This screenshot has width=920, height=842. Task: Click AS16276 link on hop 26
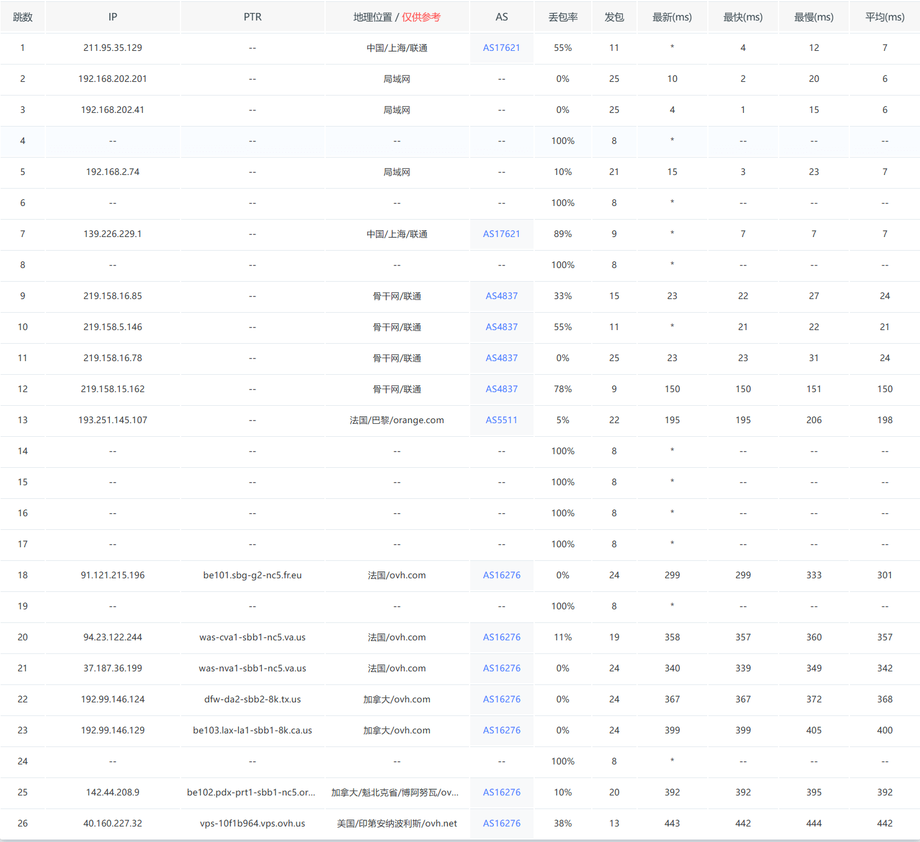(x=501, y=823)
